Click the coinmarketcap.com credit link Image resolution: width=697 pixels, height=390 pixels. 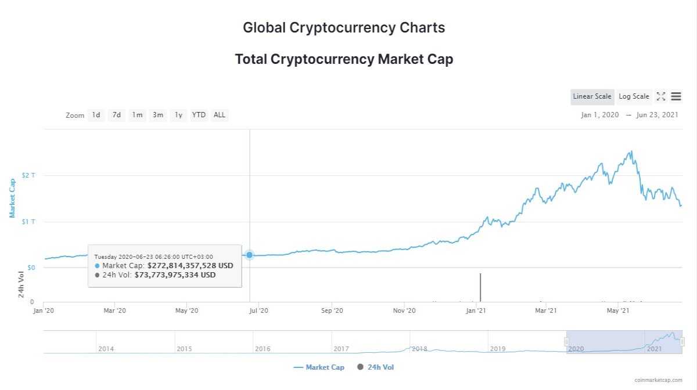coord(659,380)
